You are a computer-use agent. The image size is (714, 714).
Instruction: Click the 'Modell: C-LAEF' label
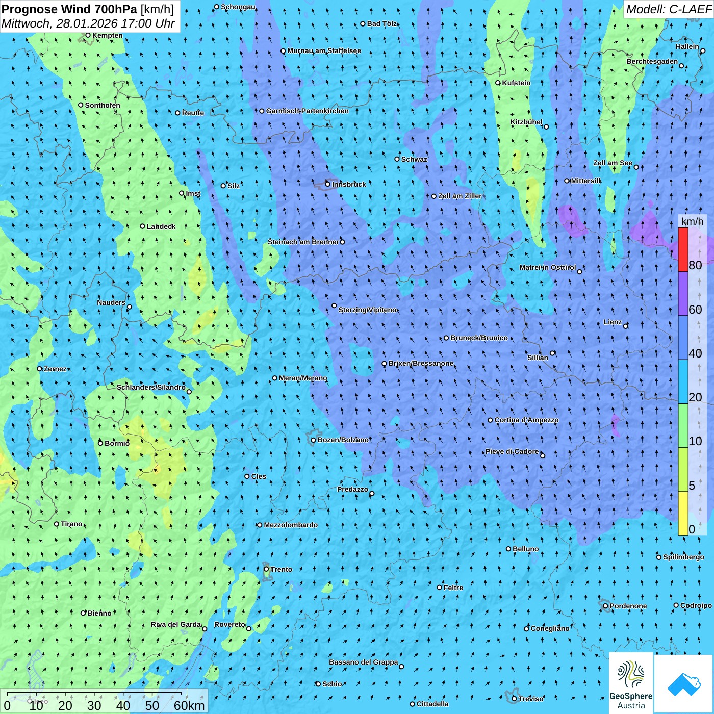click(x=669, y=9)
